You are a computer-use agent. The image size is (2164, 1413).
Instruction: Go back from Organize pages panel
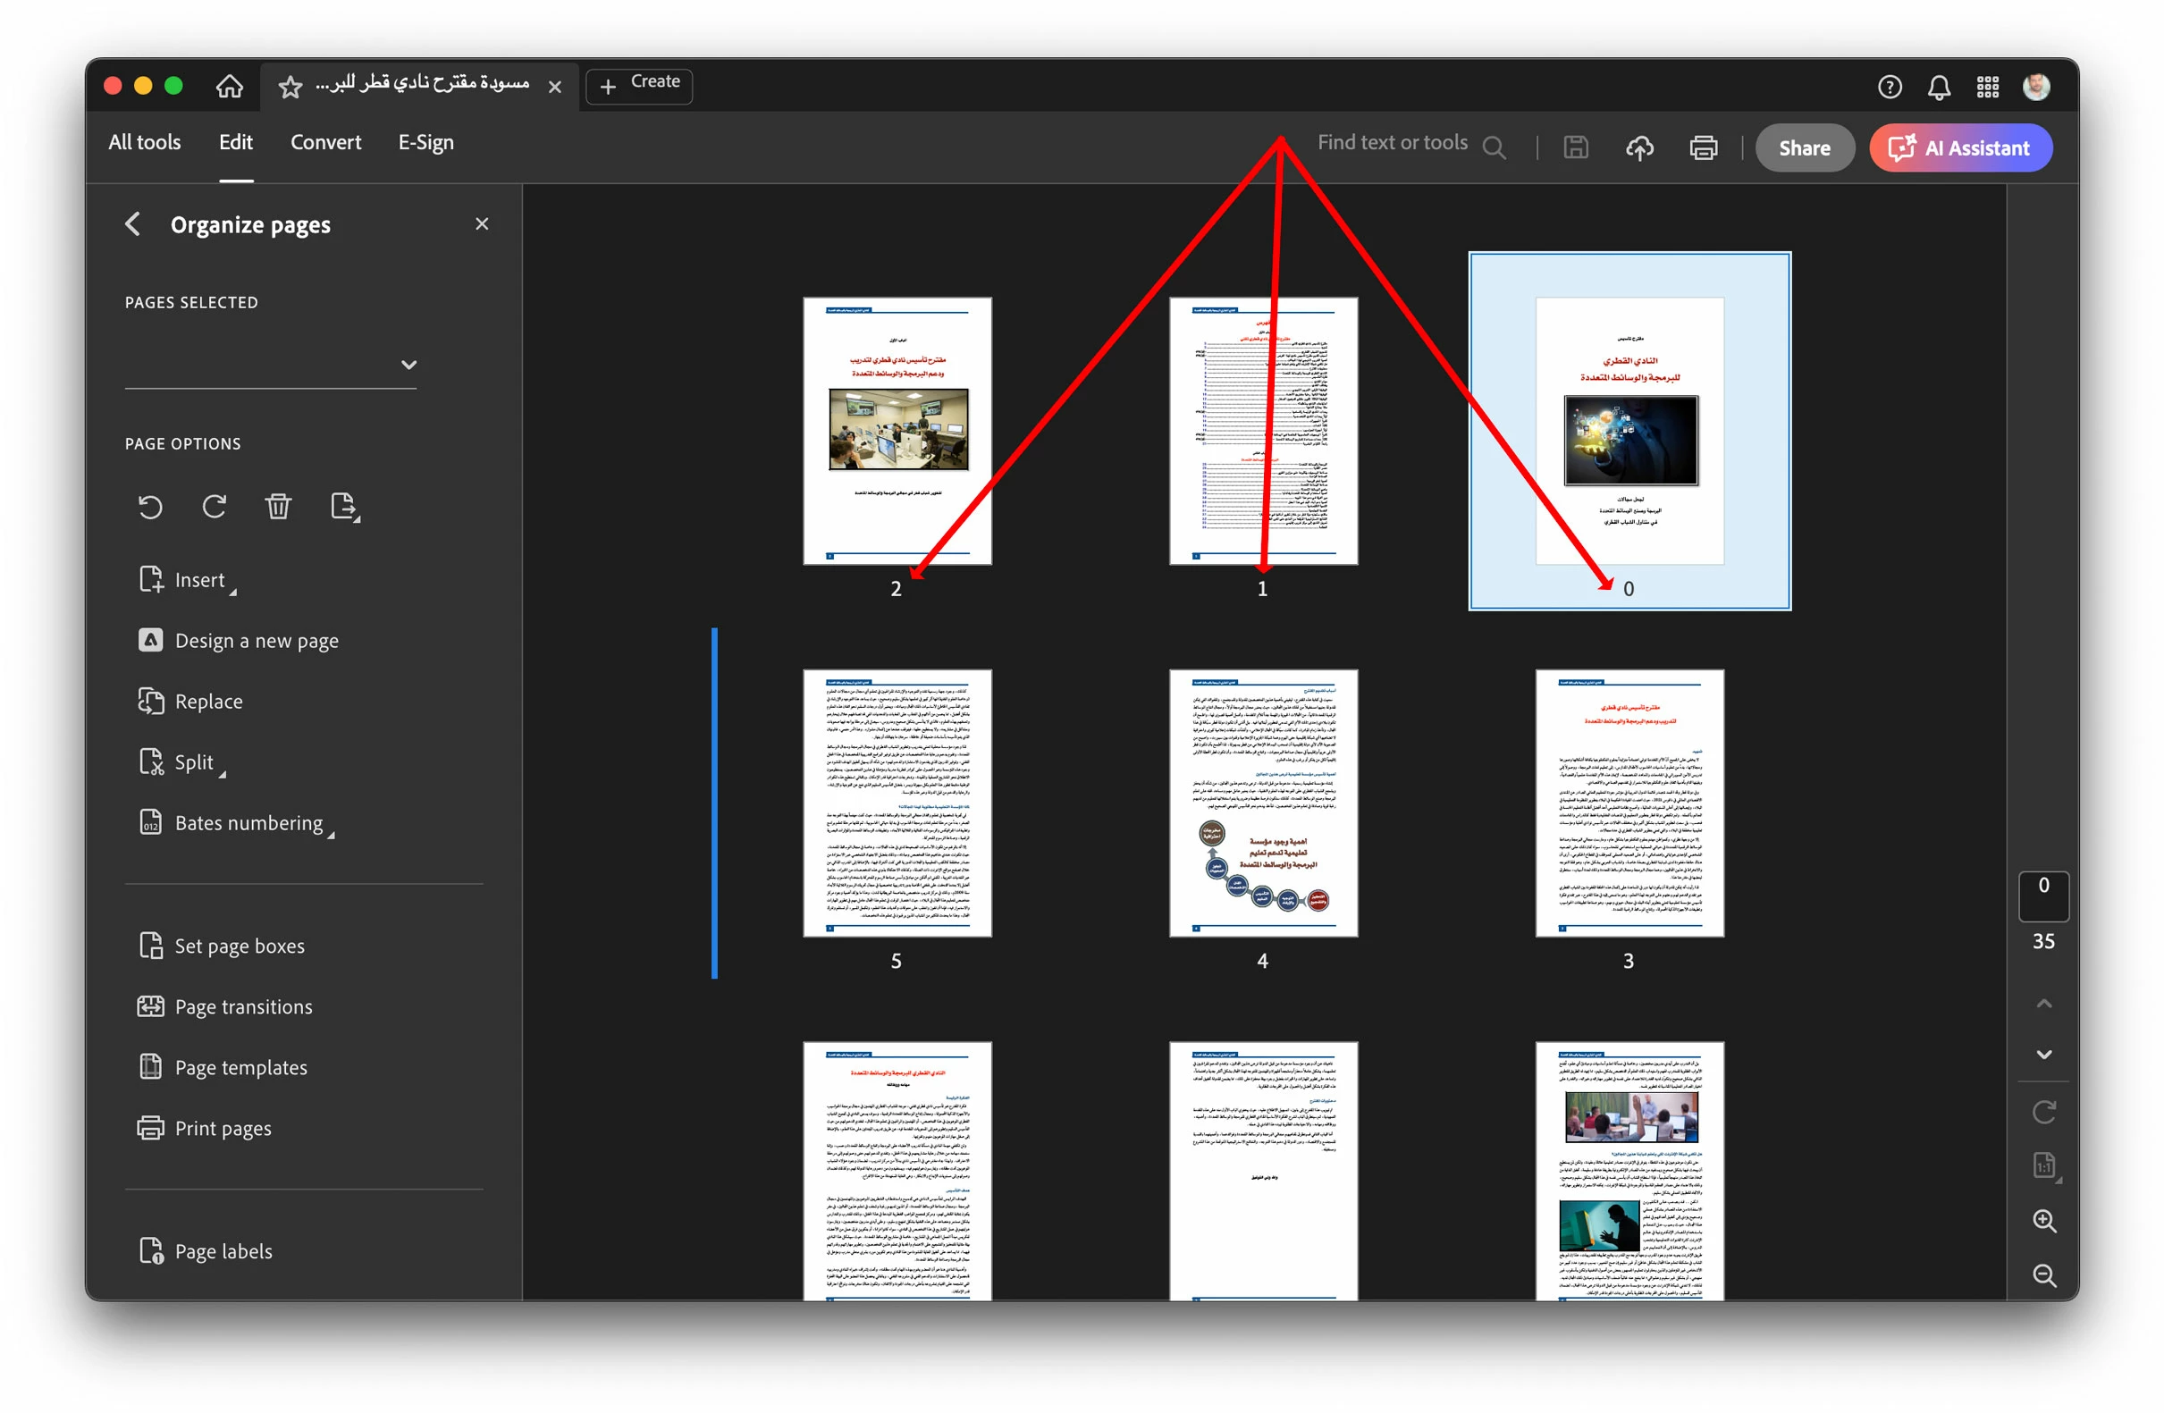pos(134,224)
